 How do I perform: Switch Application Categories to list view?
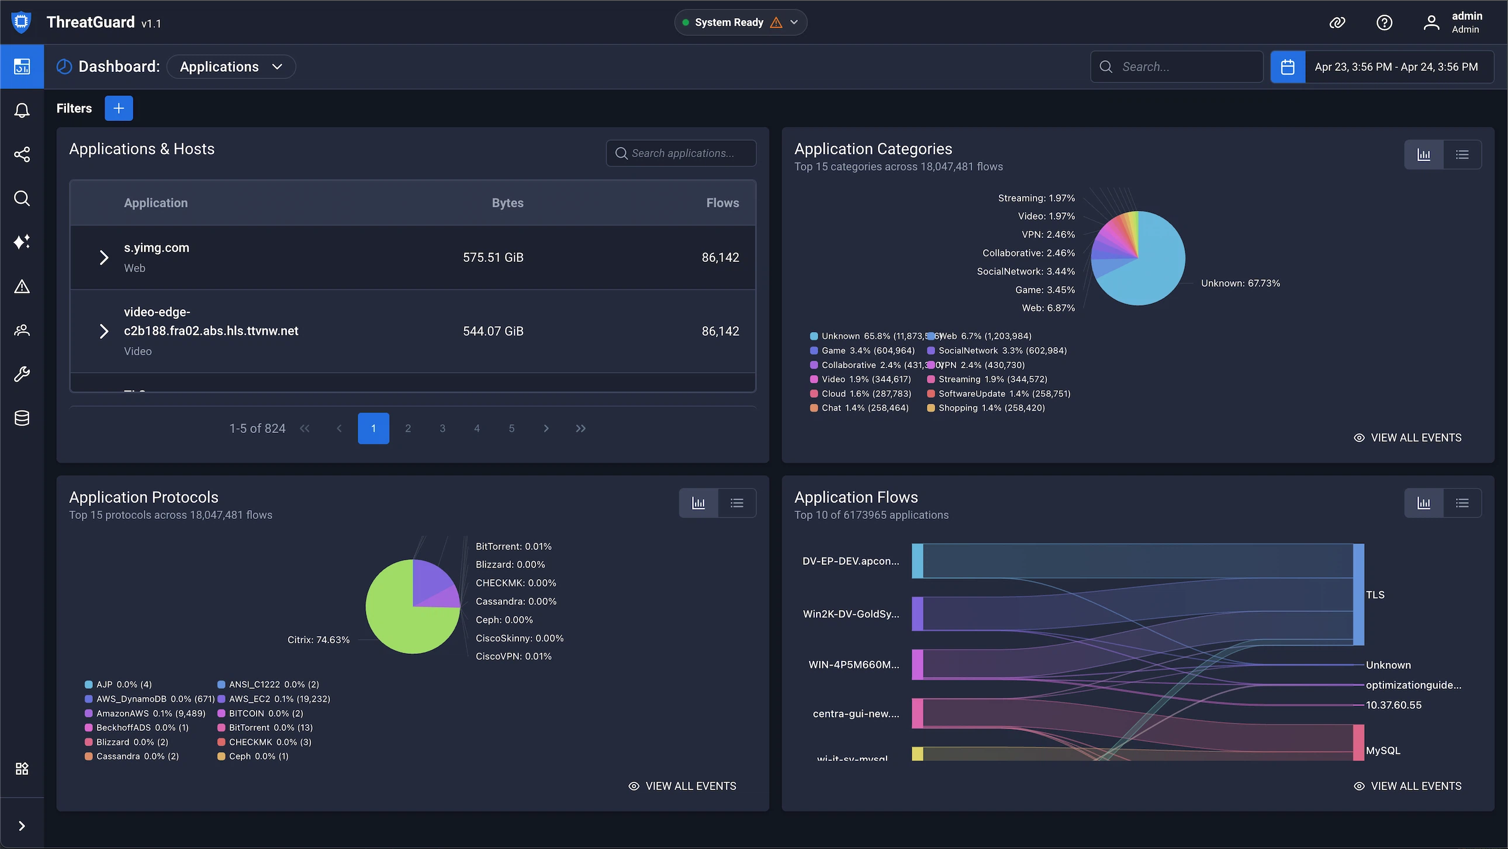pos(1462,154)
